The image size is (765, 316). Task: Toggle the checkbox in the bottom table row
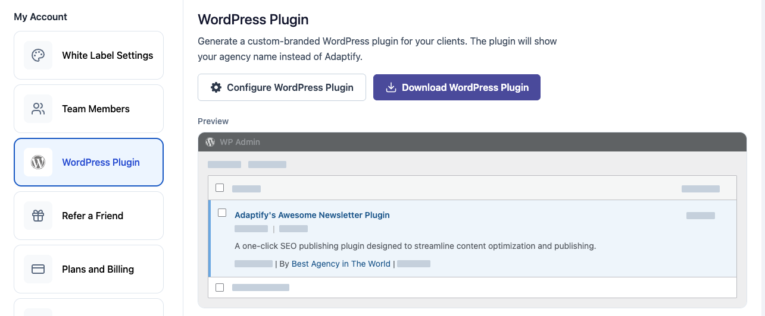tap(220, 287)
